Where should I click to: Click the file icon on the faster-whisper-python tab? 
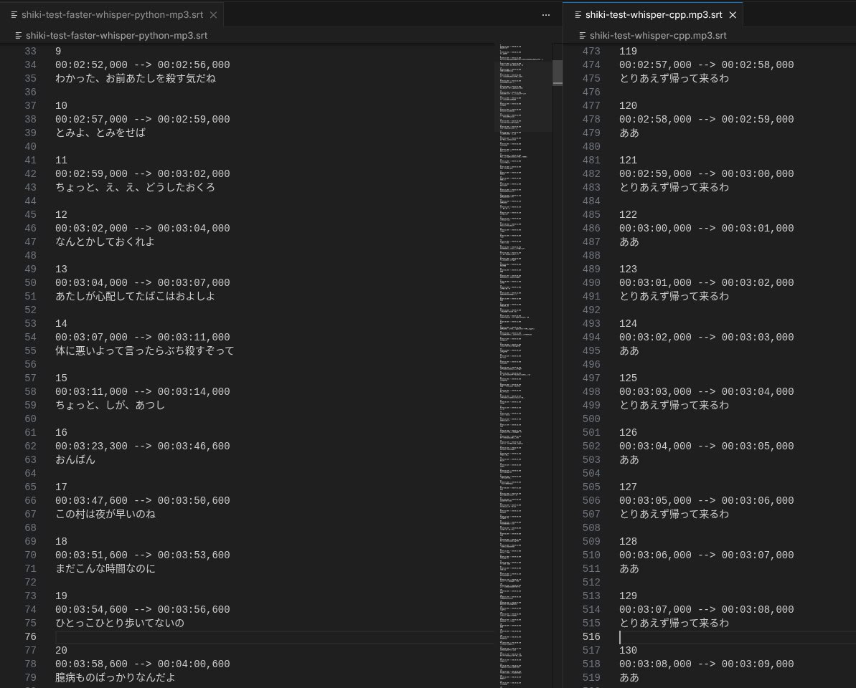(x=15, y=14)
